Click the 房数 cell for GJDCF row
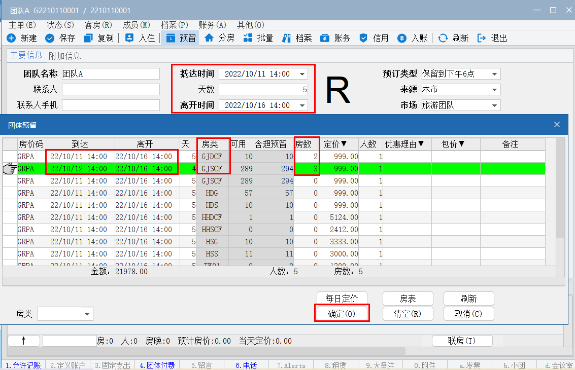The image size is (575, 370). point(307,157)
